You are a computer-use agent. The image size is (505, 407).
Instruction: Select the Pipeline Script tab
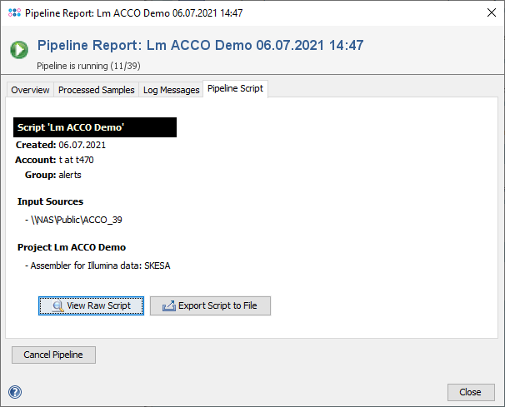point(235,89)
